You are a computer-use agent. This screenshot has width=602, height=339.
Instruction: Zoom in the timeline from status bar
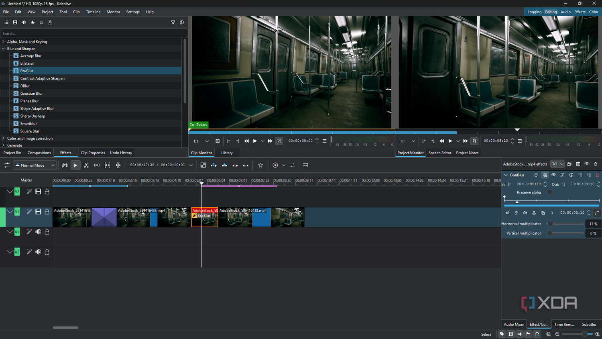pyautogui.click(x=597, y=334)
